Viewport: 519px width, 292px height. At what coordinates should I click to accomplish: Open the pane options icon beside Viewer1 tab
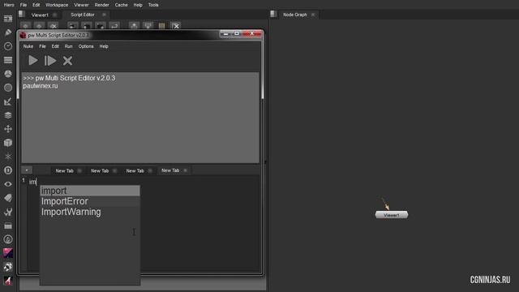[x=22, y=15]
